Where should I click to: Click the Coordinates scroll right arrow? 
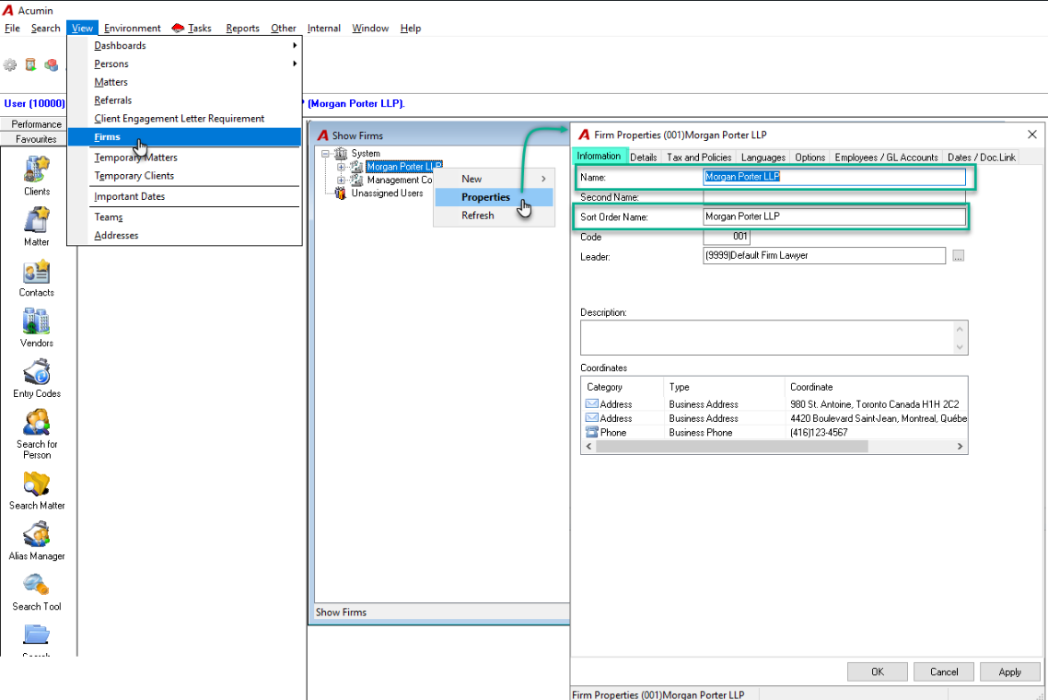tap(960, 447)
